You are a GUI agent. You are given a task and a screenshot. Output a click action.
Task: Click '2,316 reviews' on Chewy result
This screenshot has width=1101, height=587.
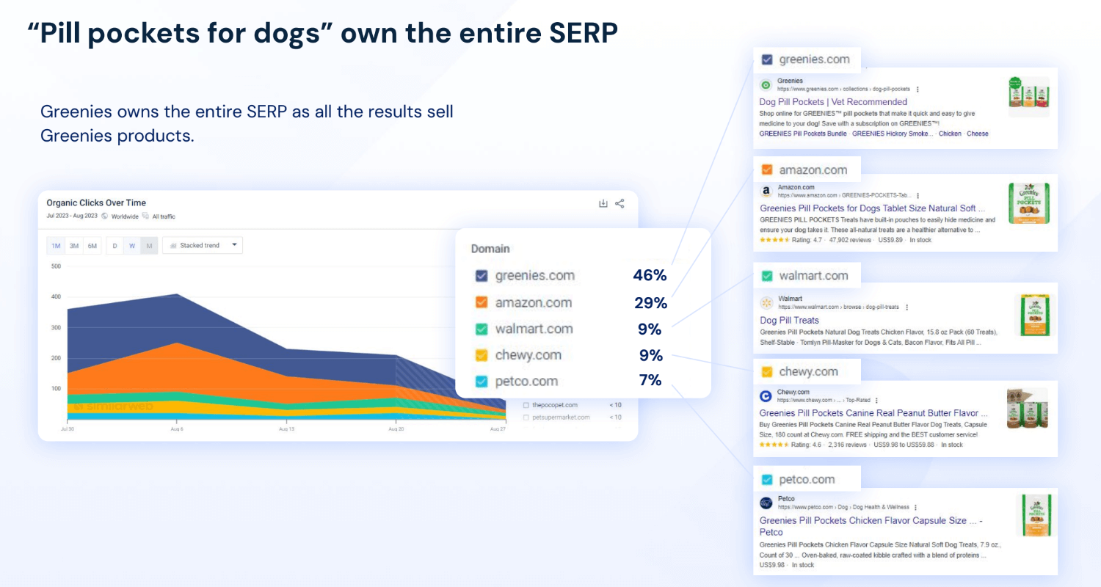coord(849,445)
